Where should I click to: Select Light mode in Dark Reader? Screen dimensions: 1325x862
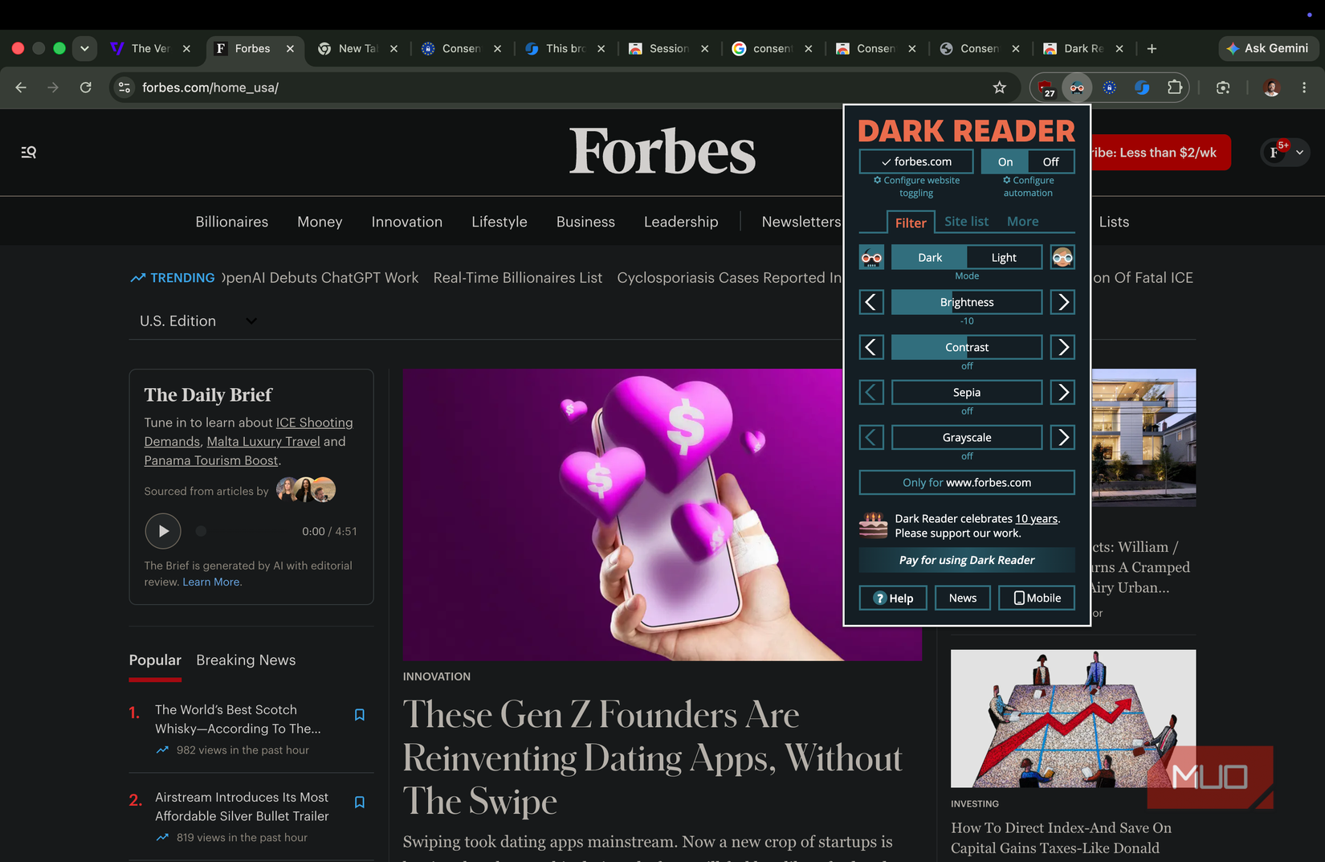click(1004, 257)
